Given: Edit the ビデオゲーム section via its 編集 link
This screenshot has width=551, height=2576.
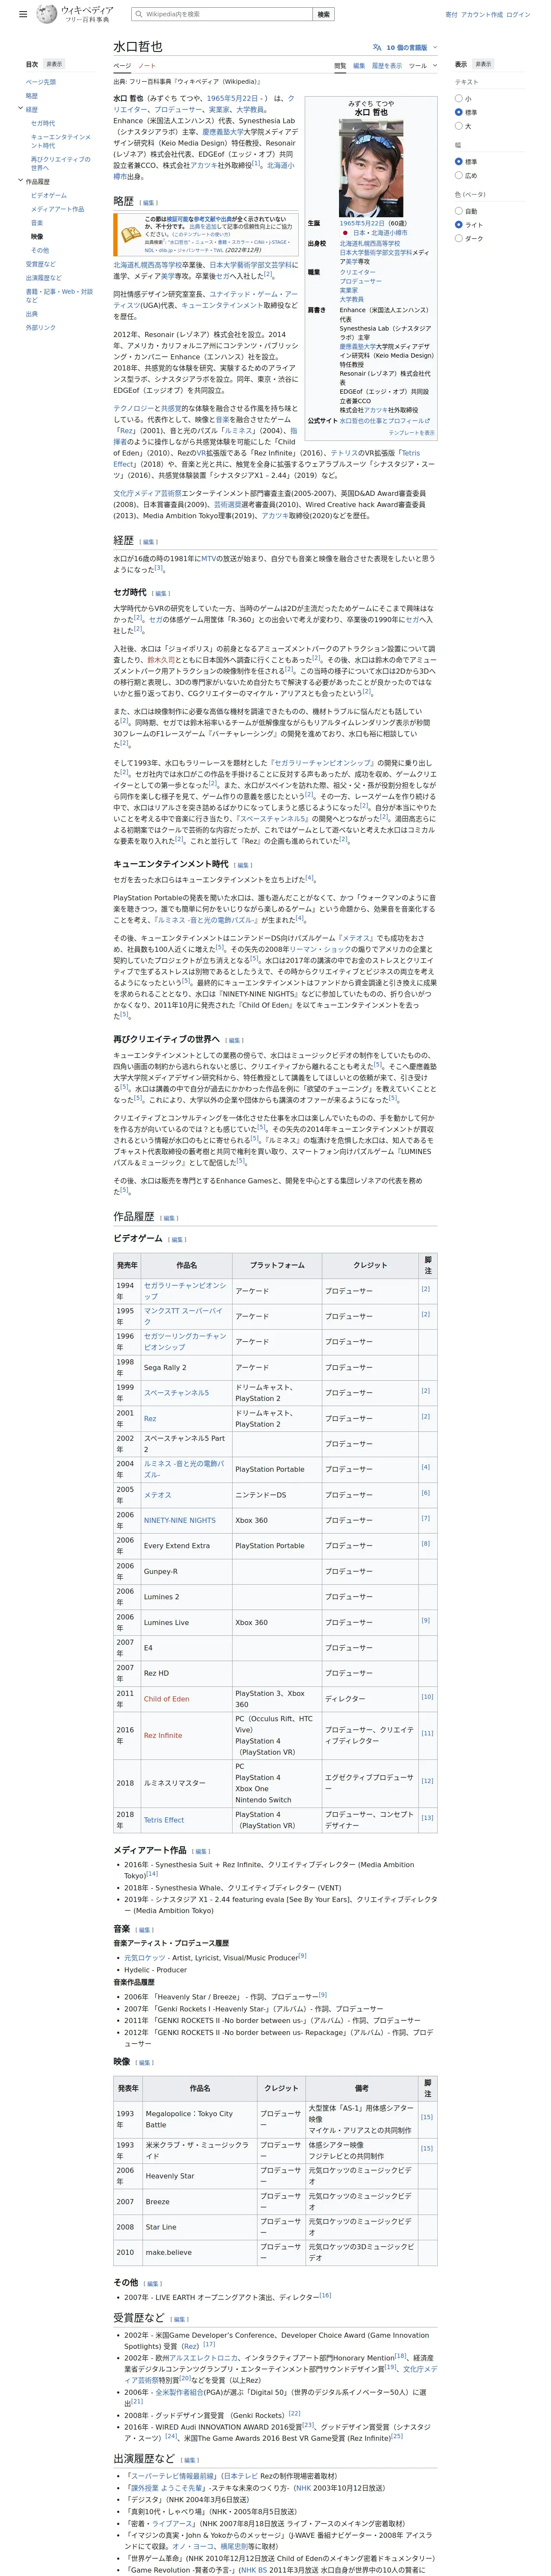Looking at the screenshot, I should [177, 1240].
